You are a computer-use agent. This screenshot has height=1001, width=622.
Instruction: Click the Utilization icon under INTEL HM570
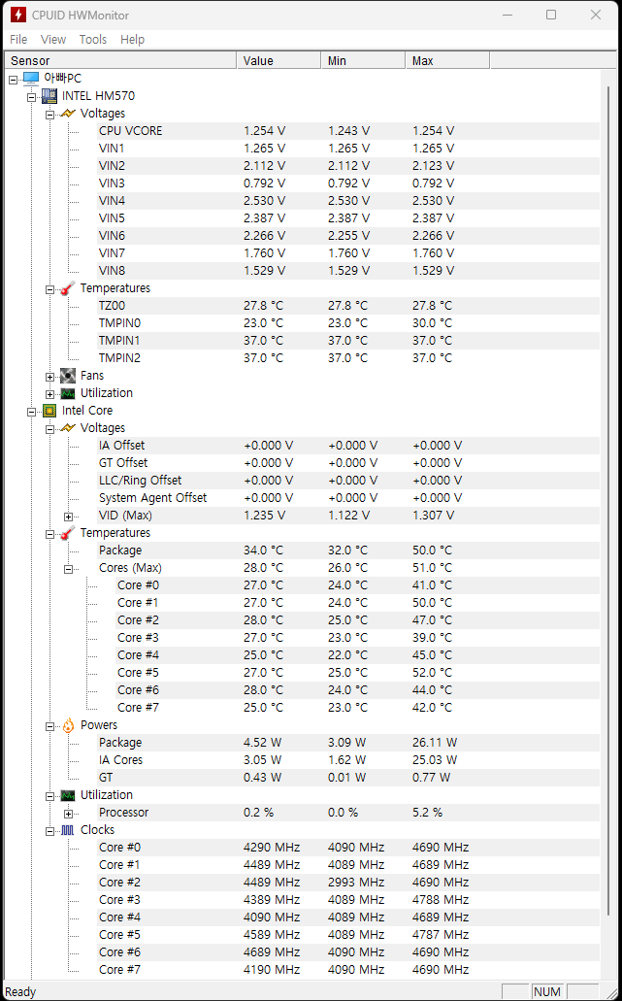coord(68,393)
